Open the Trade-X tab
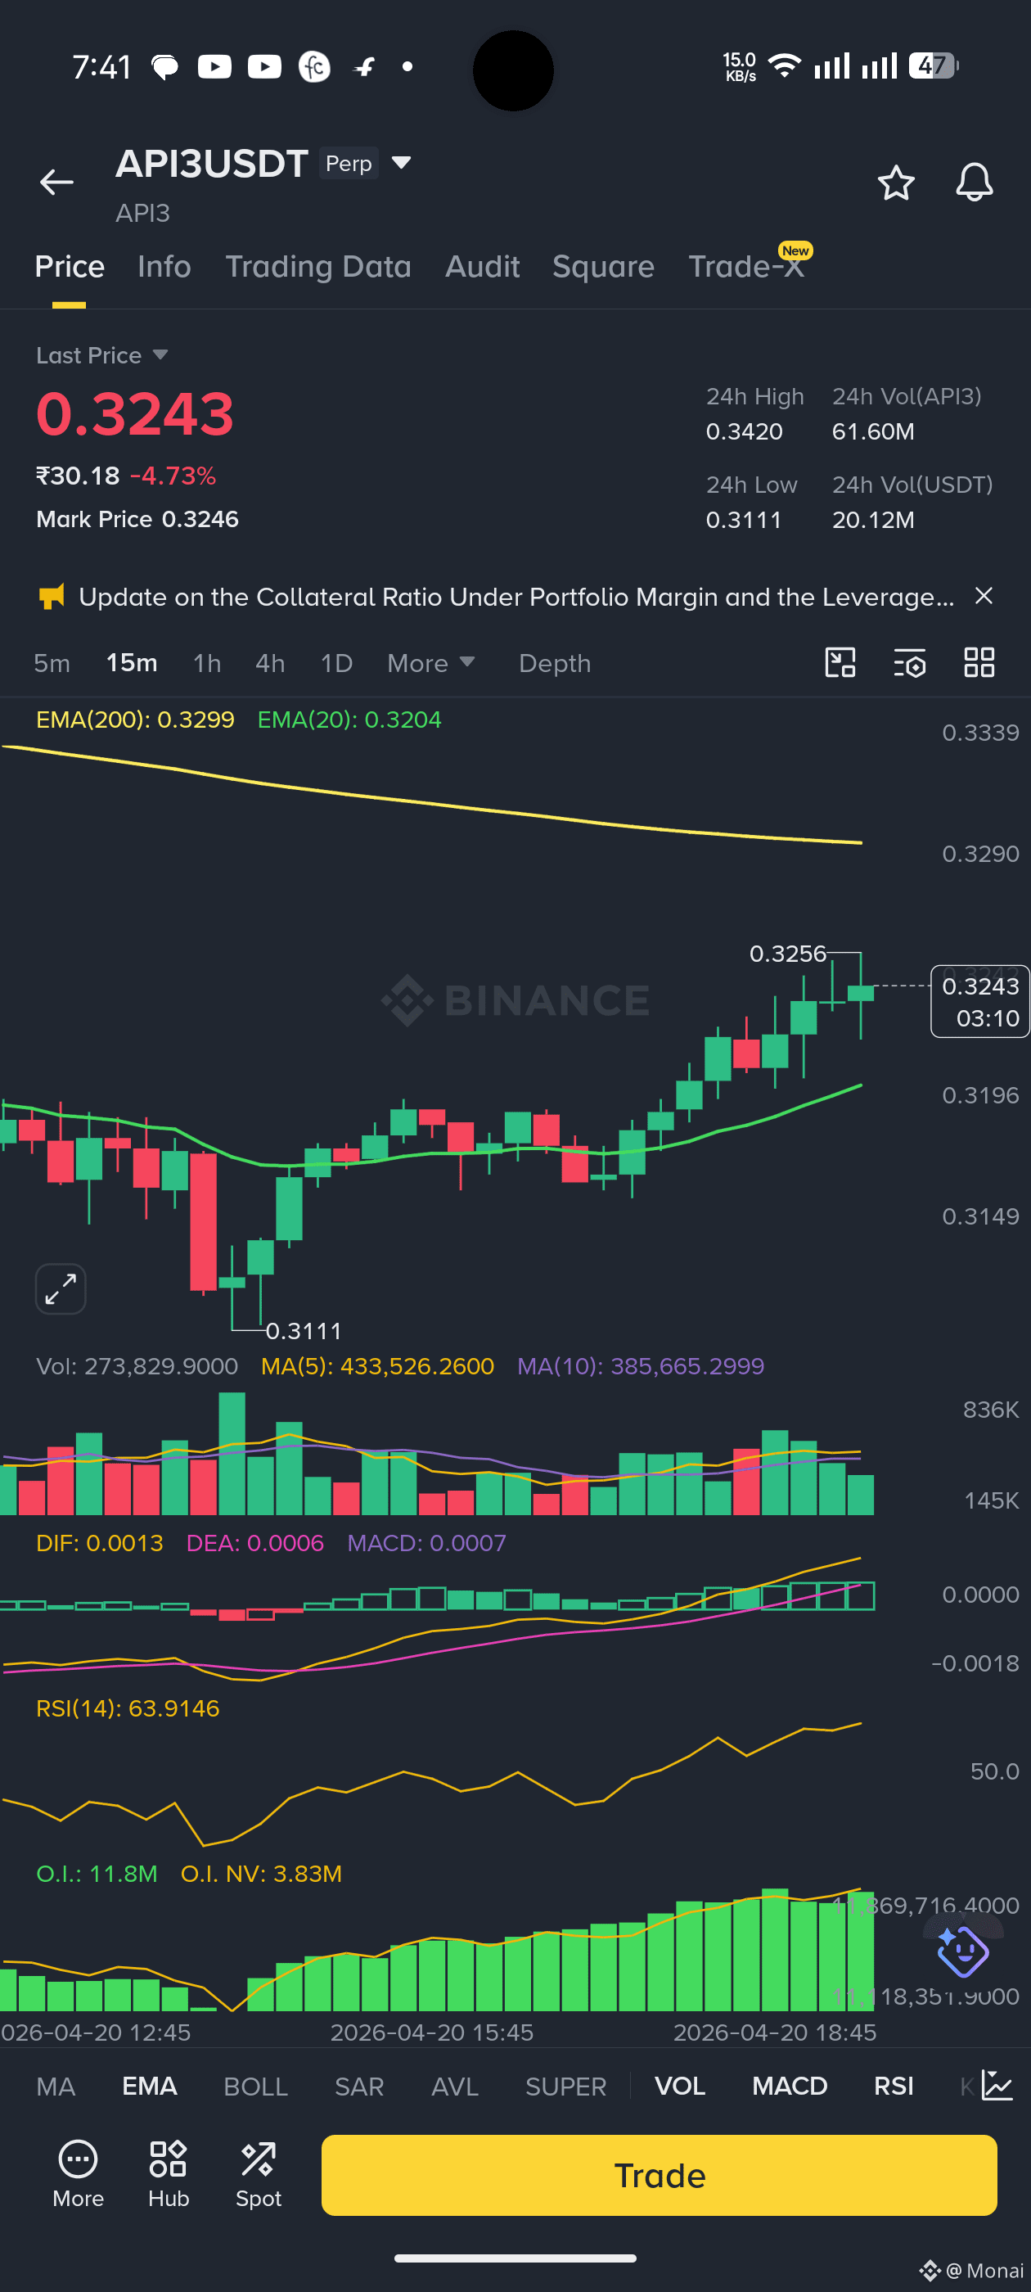The height and width of the screenshot is (2292, 1031). (746, 266)
